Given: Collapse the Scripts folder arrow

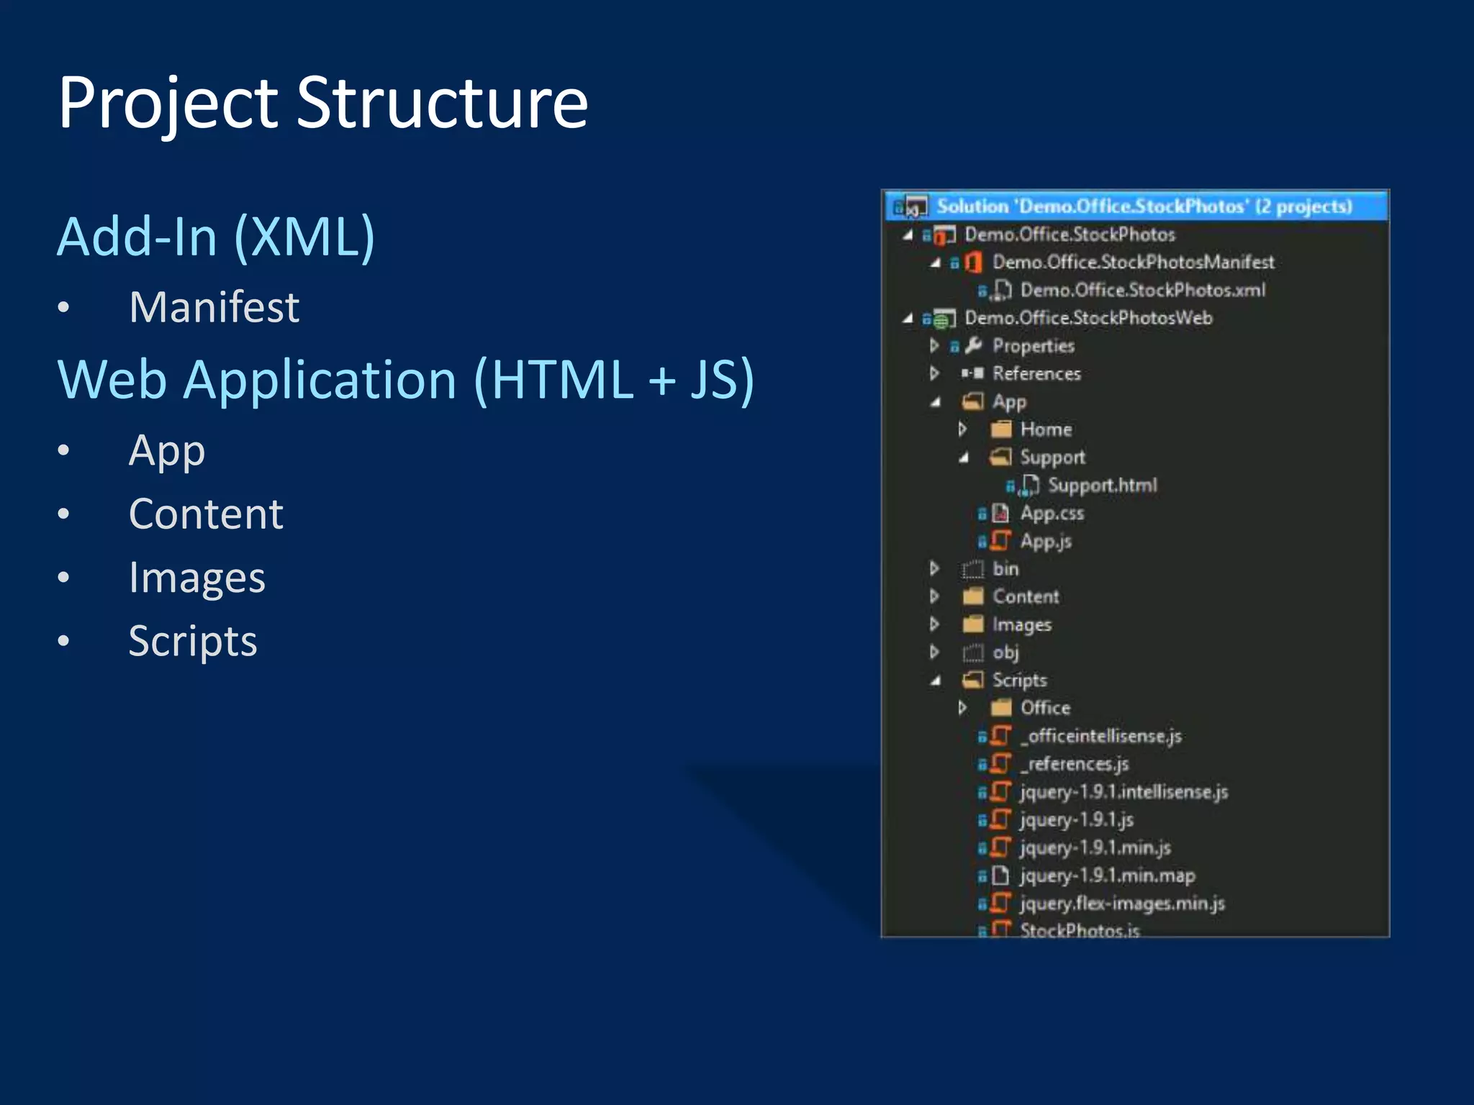Looking at the screenshot, I should (x=935, y=681).
